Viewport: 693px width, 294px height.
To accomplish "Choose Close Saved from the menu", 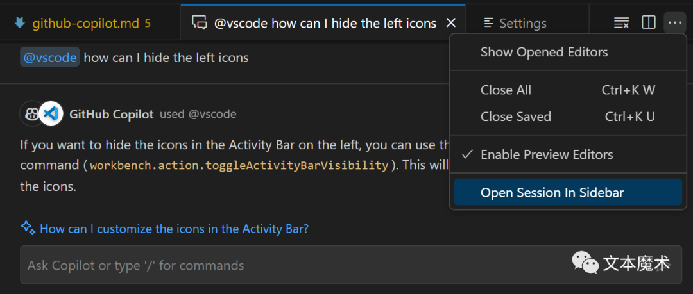I will (566, 117).
